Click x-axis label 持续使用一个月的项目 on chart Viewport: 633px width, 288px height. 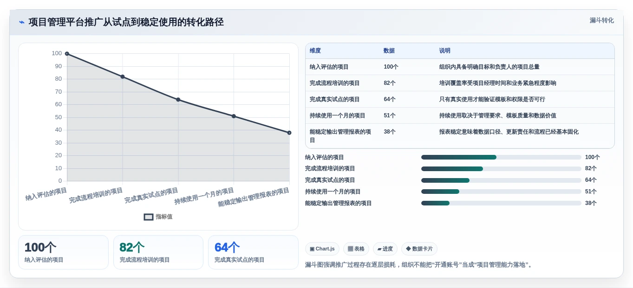tap(204, 196)
